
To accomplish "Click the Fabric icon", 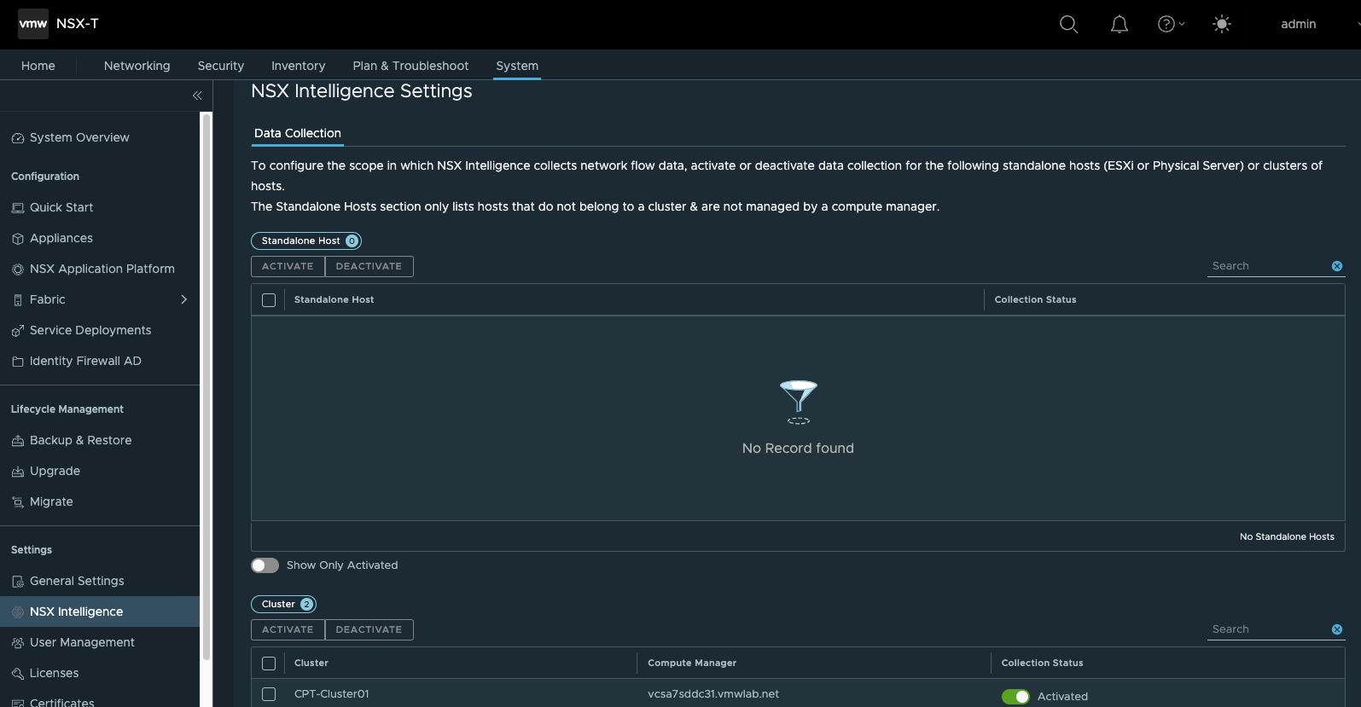I will (x=17, y=300).
